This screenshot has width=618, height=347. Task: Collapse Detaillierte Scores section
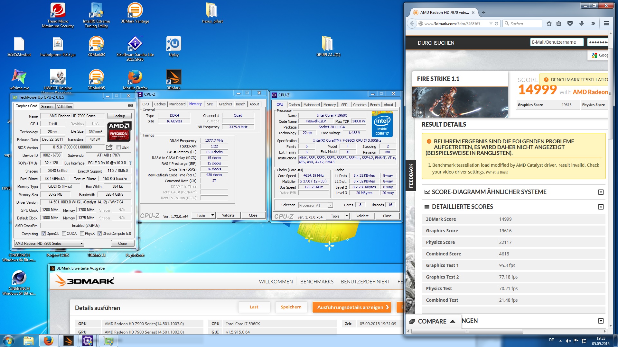pyautogui.click(x=601, y=207)
